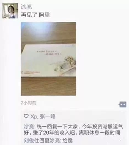Open 刘俊仕's profile in the reply line
Viewport: 129px width, 145px height.
(x=32, y=141)
